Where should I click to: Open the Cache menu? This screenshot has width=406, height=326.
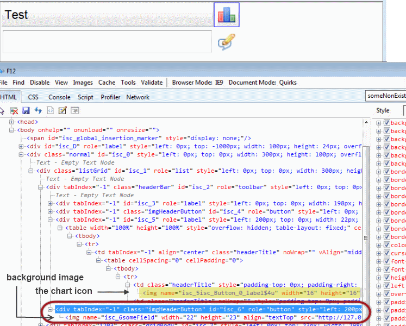(107, 83)
